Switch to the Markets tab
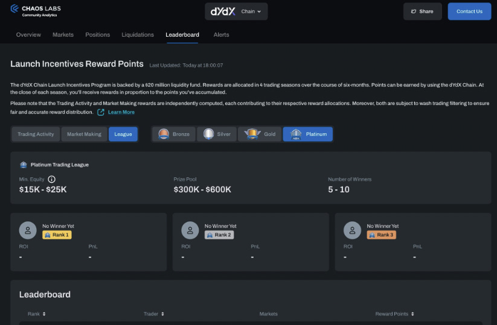This screenshot has width=497, height=325. [63, 35]
